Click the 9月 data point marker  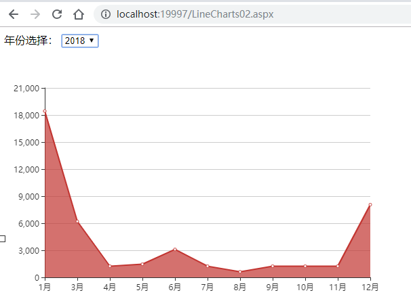pyautogui.click(x=273, y=266)
